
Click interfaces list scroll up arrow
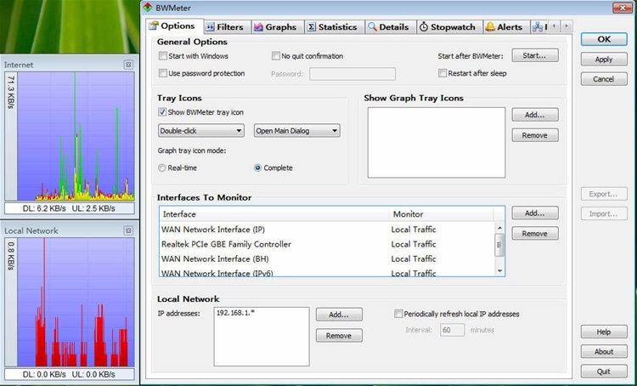pyautogui.click(x=499, y=228)
